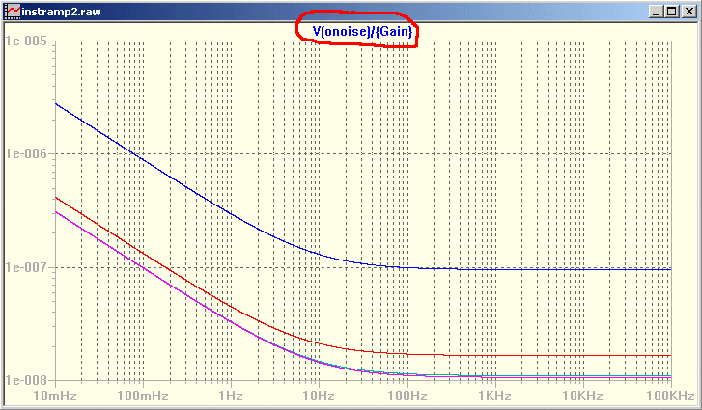
Task: Click the 10KHz x-axis label
Action: point(582,396)
